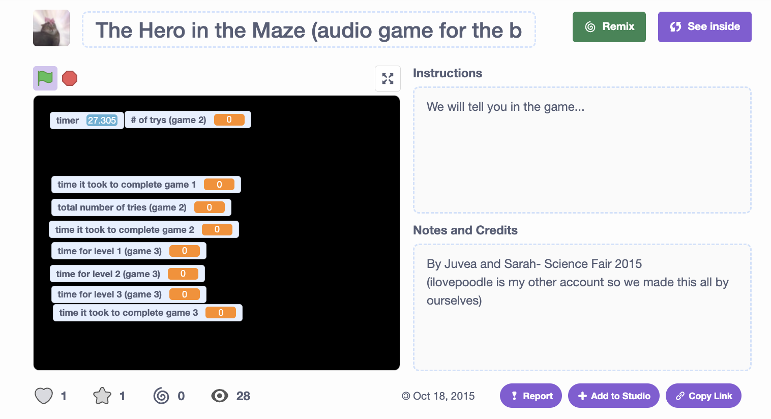Screen dimensions: 771x419
Task: Open the author's profile avatar
Action: (x=51, y=28)
